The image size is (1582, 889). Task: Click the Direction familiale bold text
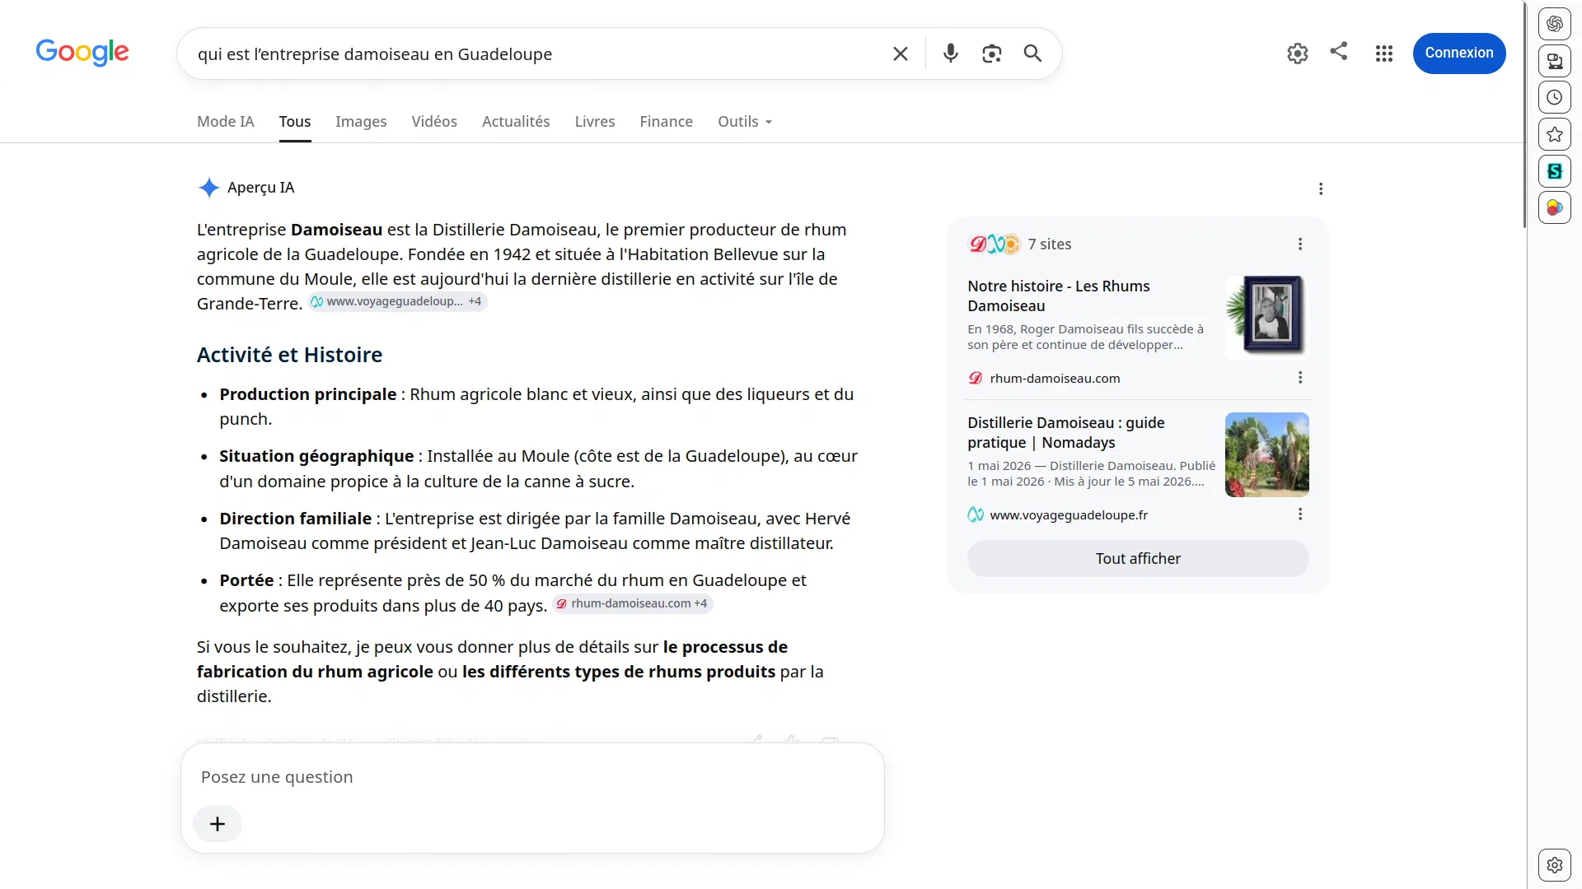295,519
